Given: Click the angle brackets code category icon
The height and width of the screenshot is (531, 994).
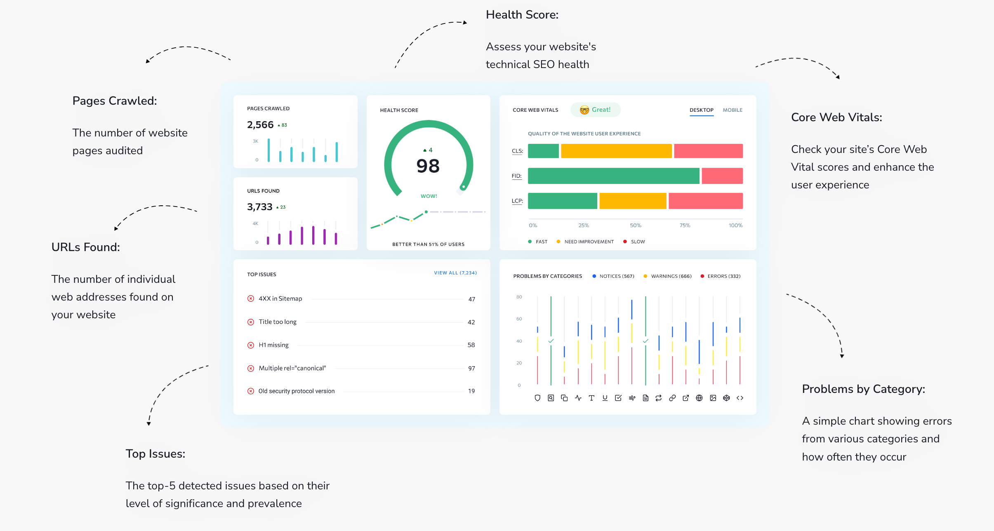Looking at the screenshot, I should [740, 398].
